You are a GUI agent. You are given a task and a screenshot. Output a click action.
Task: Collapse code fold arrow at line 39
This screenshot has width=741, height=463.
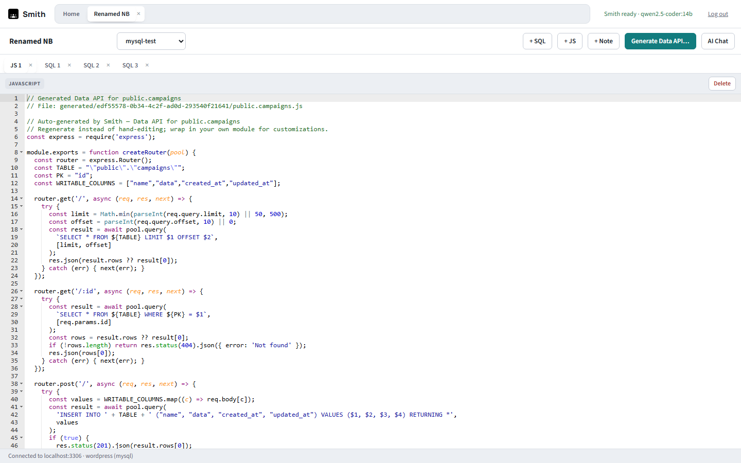pos(21,391)
